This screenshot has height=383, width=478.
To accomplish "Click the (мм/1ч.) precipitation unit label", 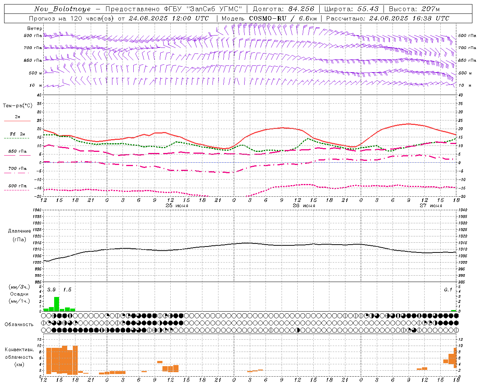I will (19, 301).
